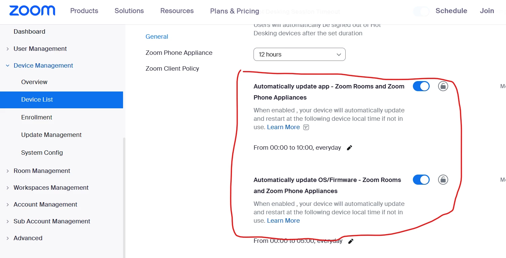Edit the 00:00 to 10:00 schedule pencil
The width and height of the screenshot is (506, 258).
pos(349,148)
